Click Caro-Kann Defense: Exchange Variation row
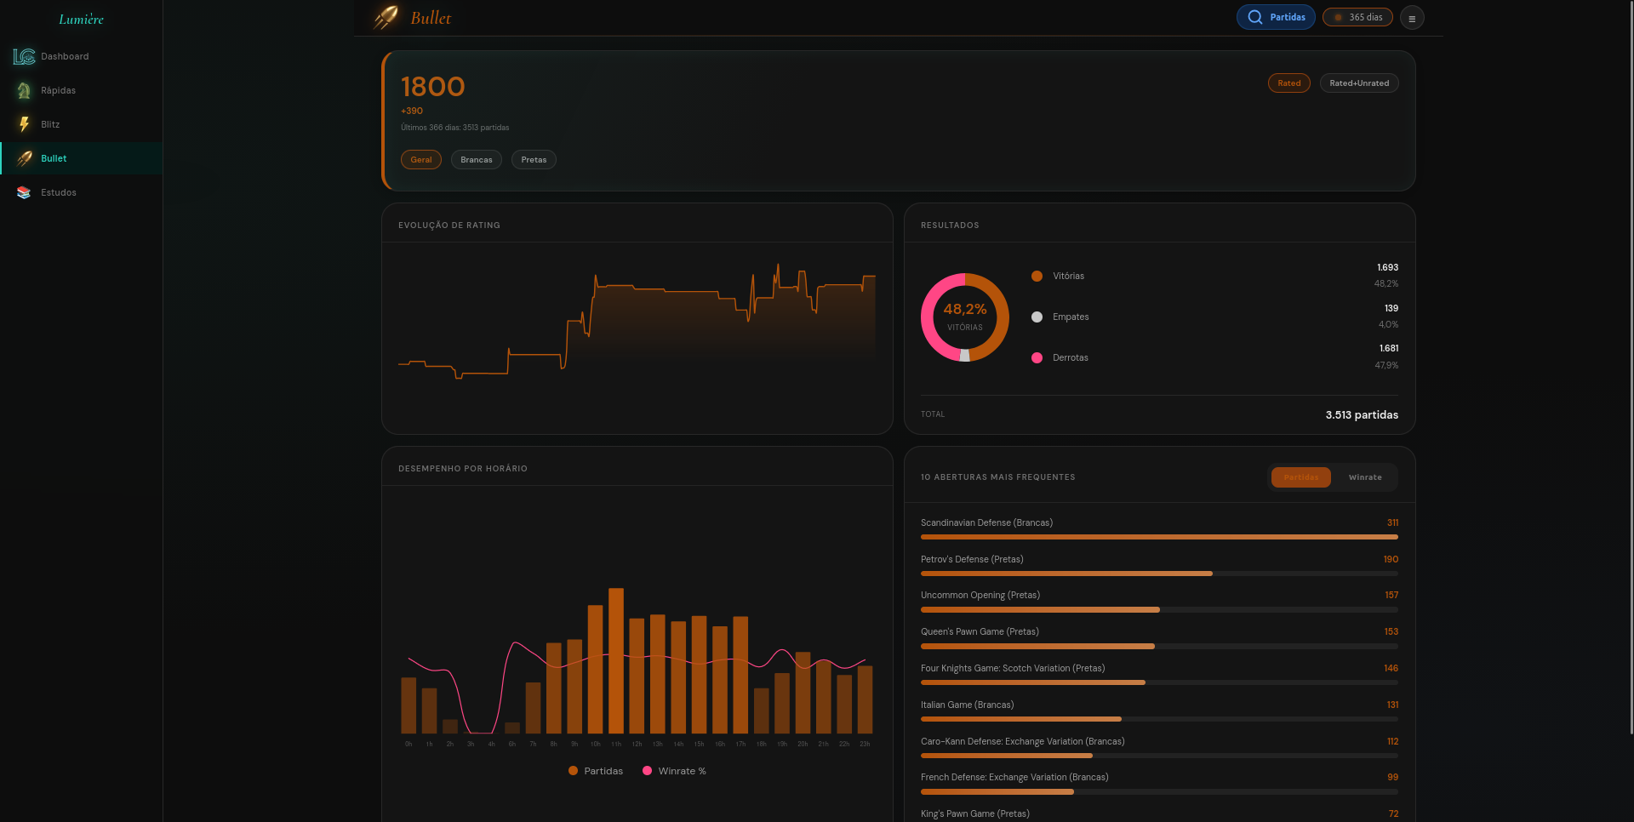This screenshot has width=1634, height=822. tap(1159, 747)
